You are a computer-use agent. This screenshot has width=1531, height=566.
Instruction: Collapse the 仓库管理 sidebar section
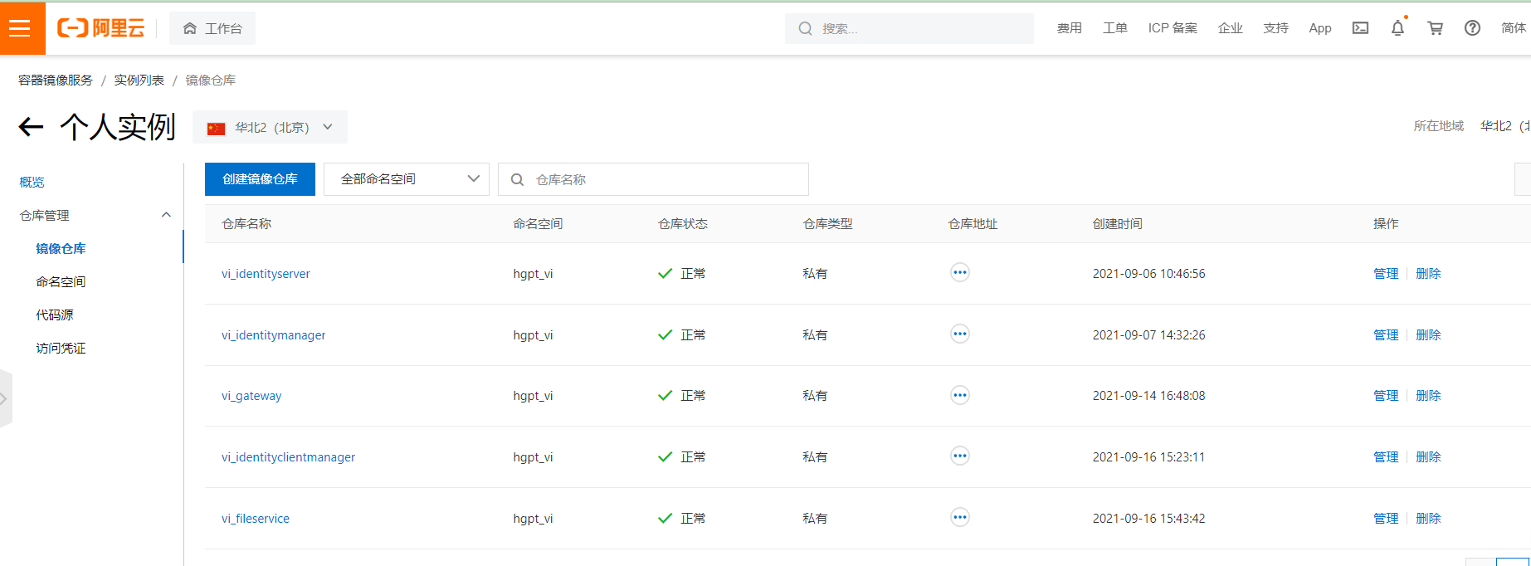[166, 215]
